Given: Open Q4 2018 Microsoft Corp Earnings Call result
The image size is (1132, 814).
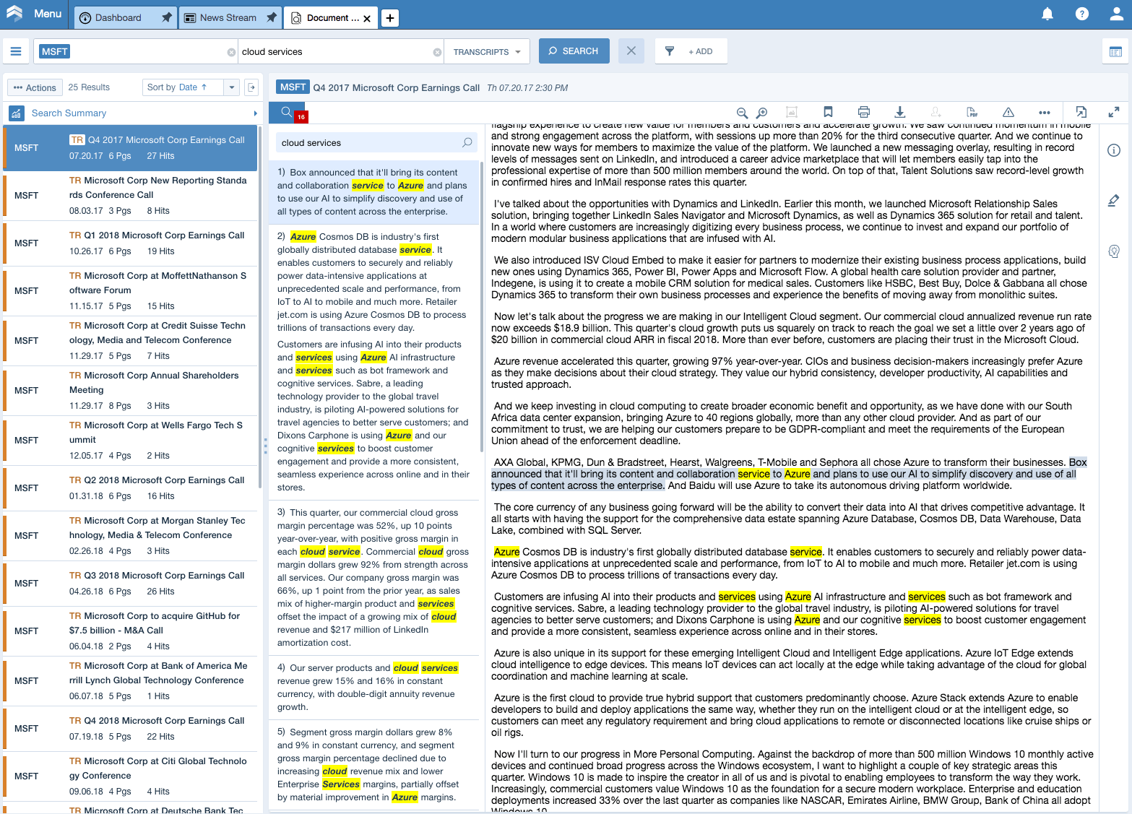Looking at the screenshot, I should [131, 728].
